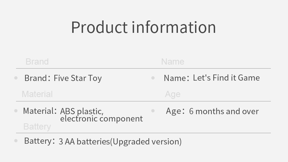Image resolution: width=288 pixels, height=162 pixels.
Task: Click the 3 AA batteries text
Action: pos(84,142)
